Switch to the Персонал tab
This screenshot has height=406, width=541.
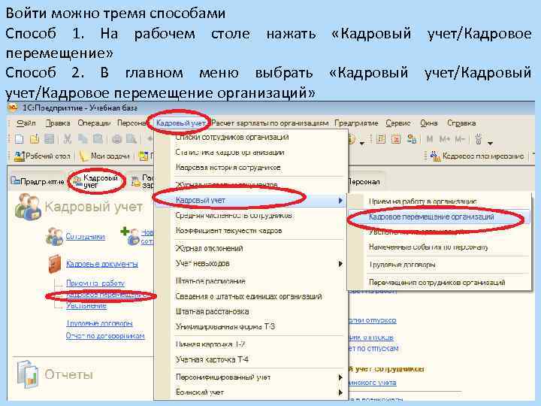point(364,182)
